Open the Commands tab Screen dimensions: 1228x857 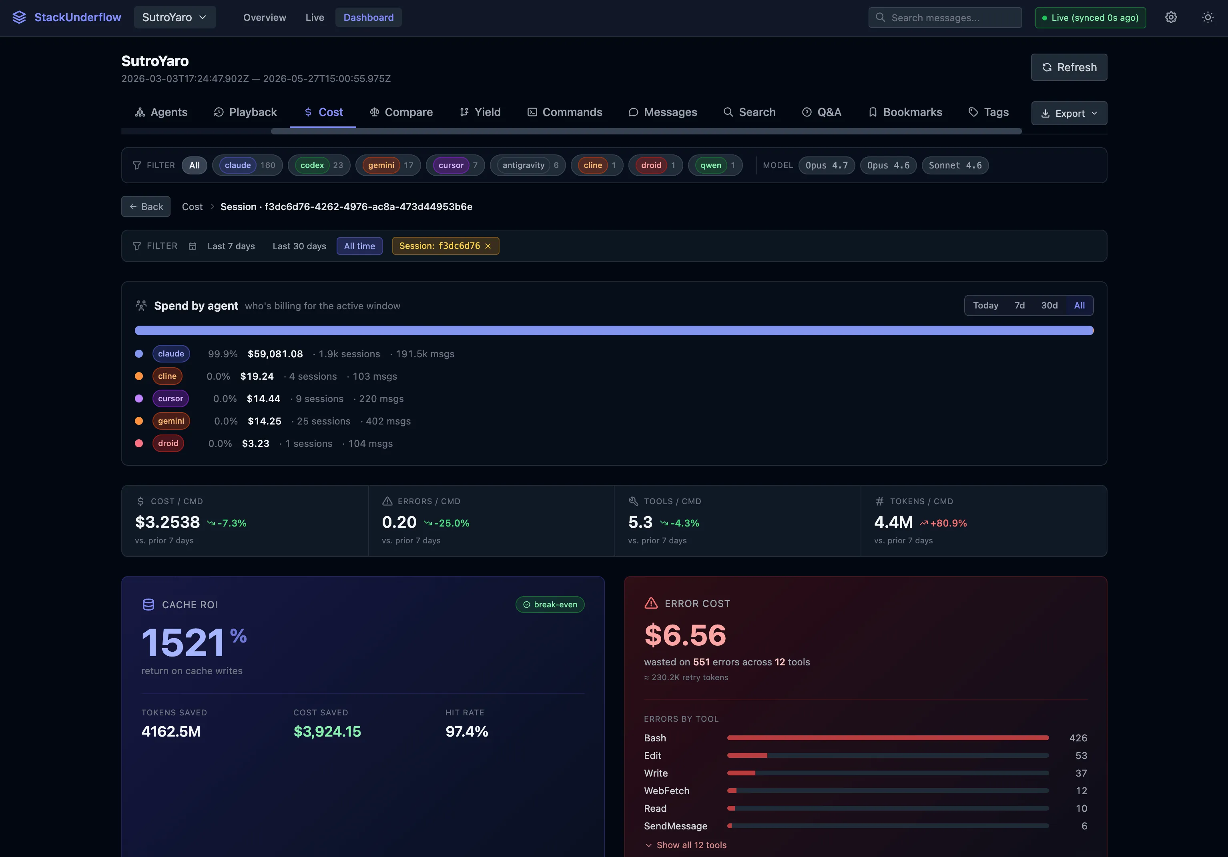click(565, 112)
